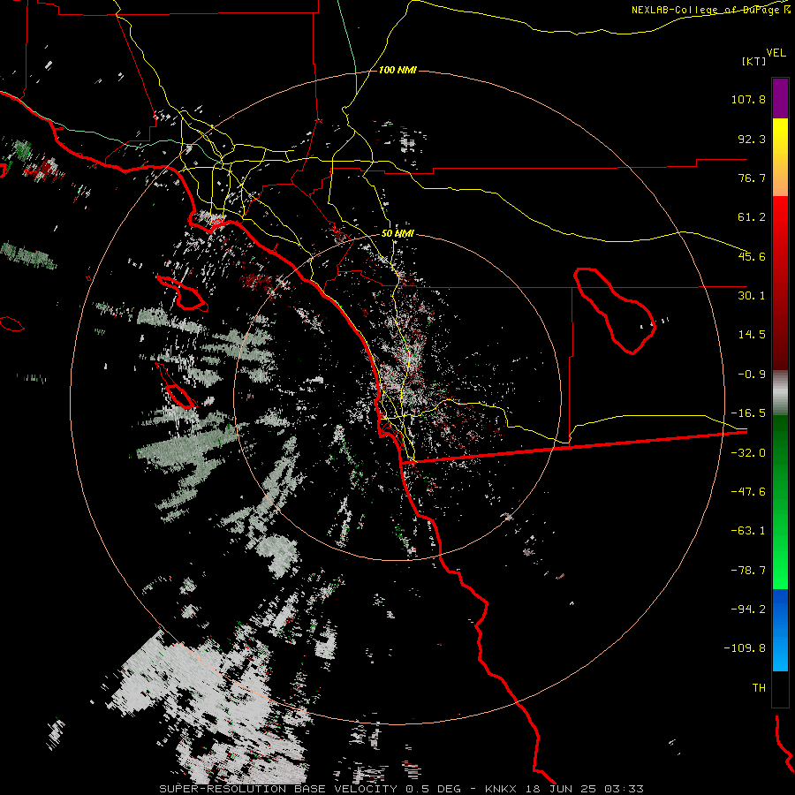Image resolution: width=795 pixels, height=795 pixels.
Task: Click the 92.3 legend value
Action: 752,139
